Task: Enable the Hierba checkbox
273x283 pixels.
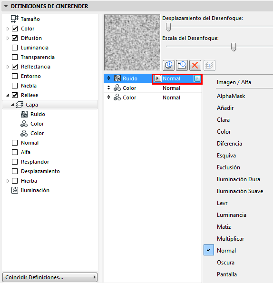Action: pyautogui.click(x=15, y=181)
